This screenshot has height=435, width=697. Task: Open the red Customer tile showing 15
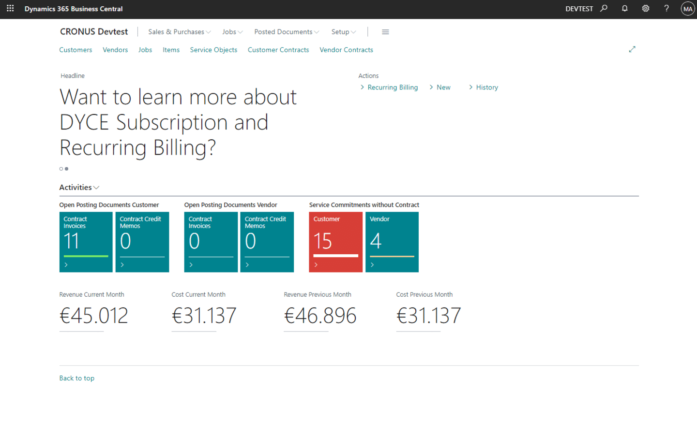coord(336,242)
